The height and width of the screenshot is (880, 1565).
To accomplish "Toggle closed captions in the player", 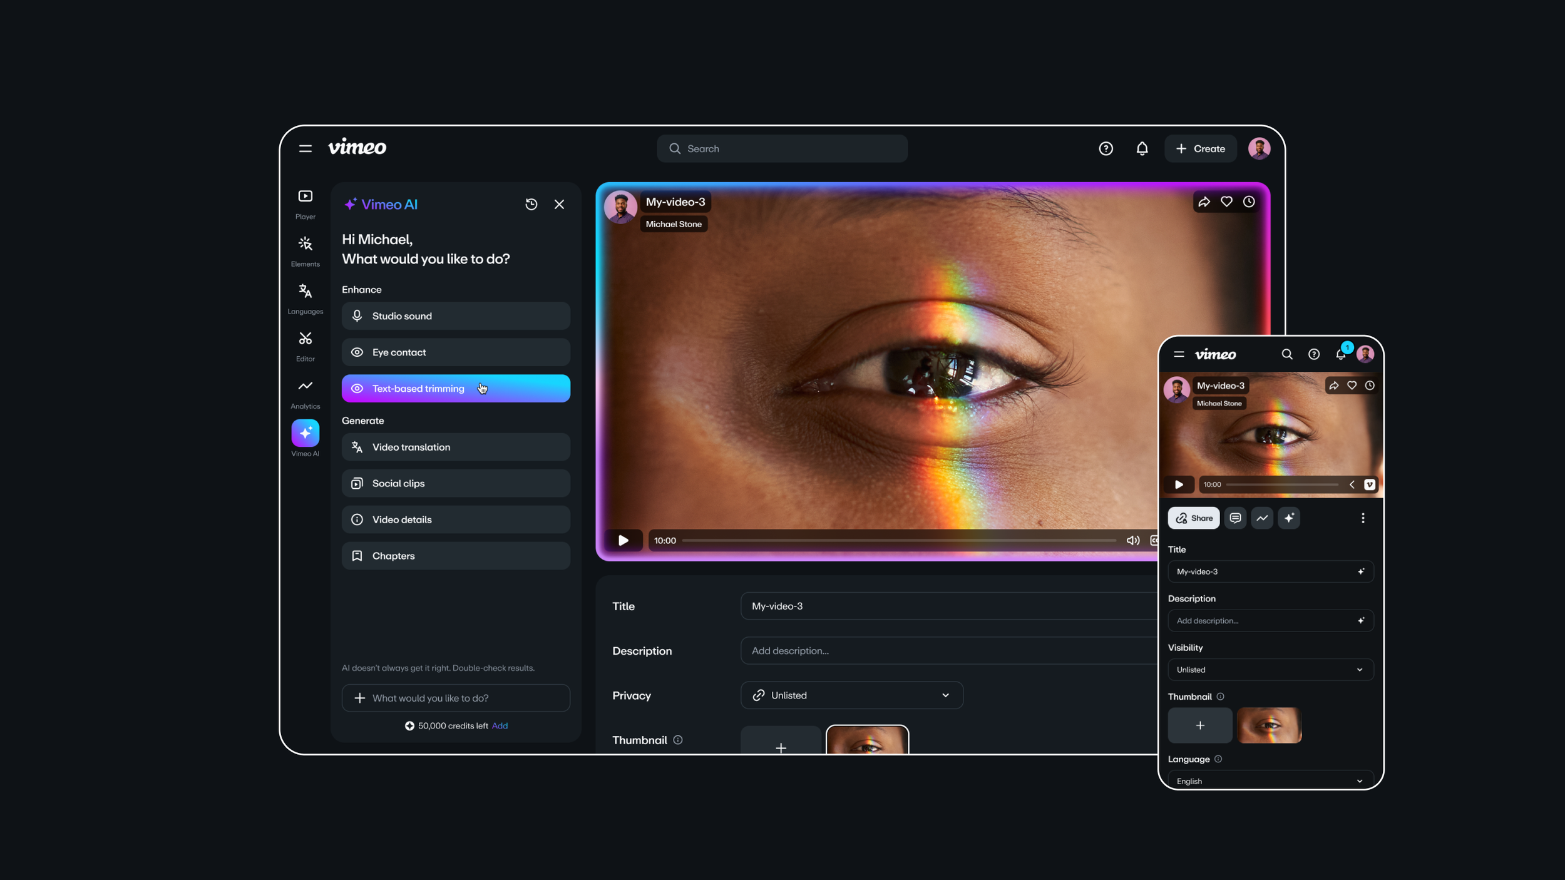I will tap(1155, 540).
